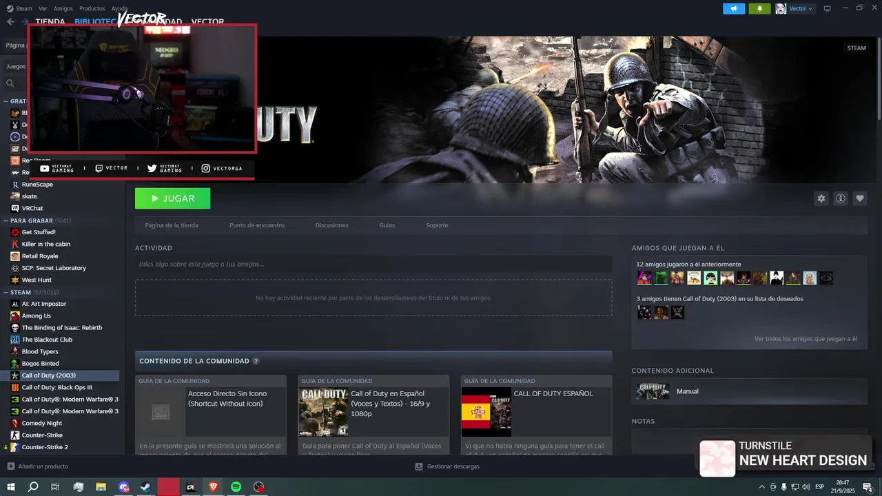Open Página de la tienda link
The image size is (882, 496).
click(172, 225)
